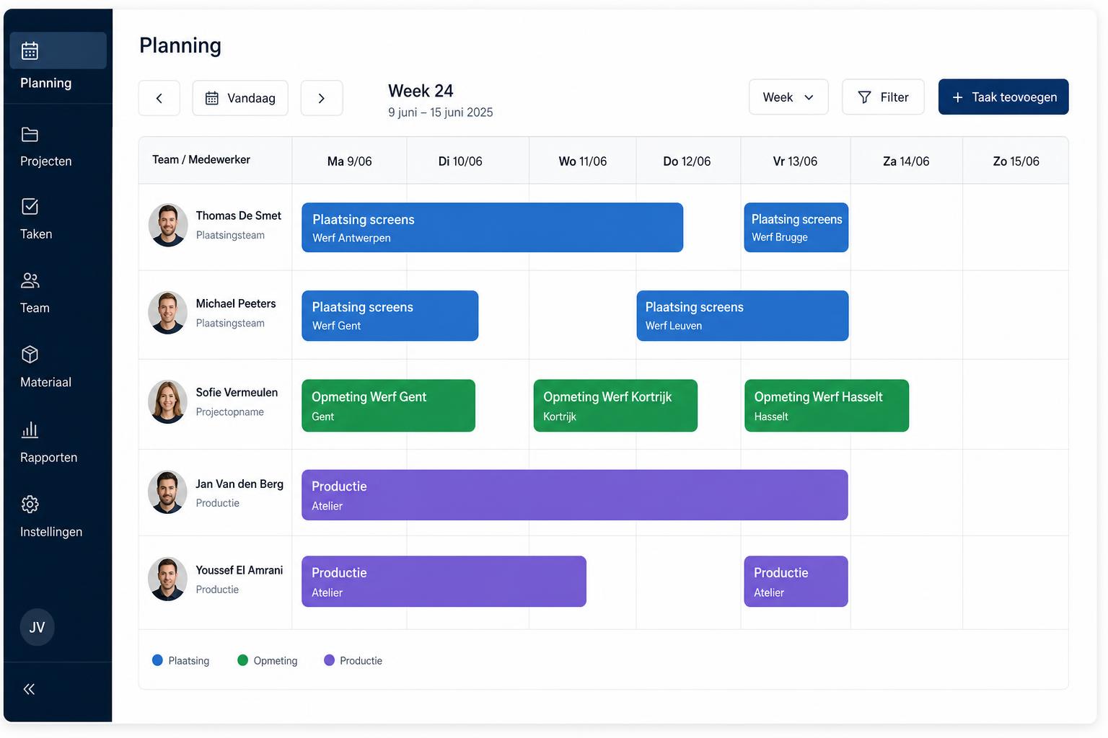The height and width of the screenshot is (738, 1108).
Task: Click the blue Plaatsing legend dot
Action: click(x=157, y=660)
